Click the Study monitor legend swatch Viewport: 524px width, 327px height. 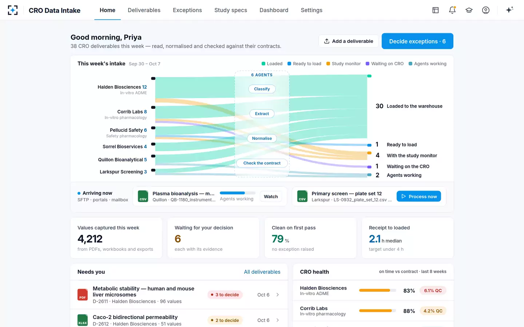328,64
